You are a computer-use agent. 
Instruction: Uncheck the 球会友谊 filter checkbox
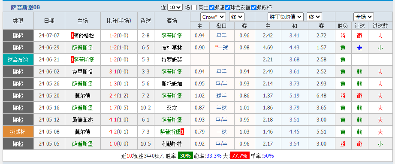228,8
